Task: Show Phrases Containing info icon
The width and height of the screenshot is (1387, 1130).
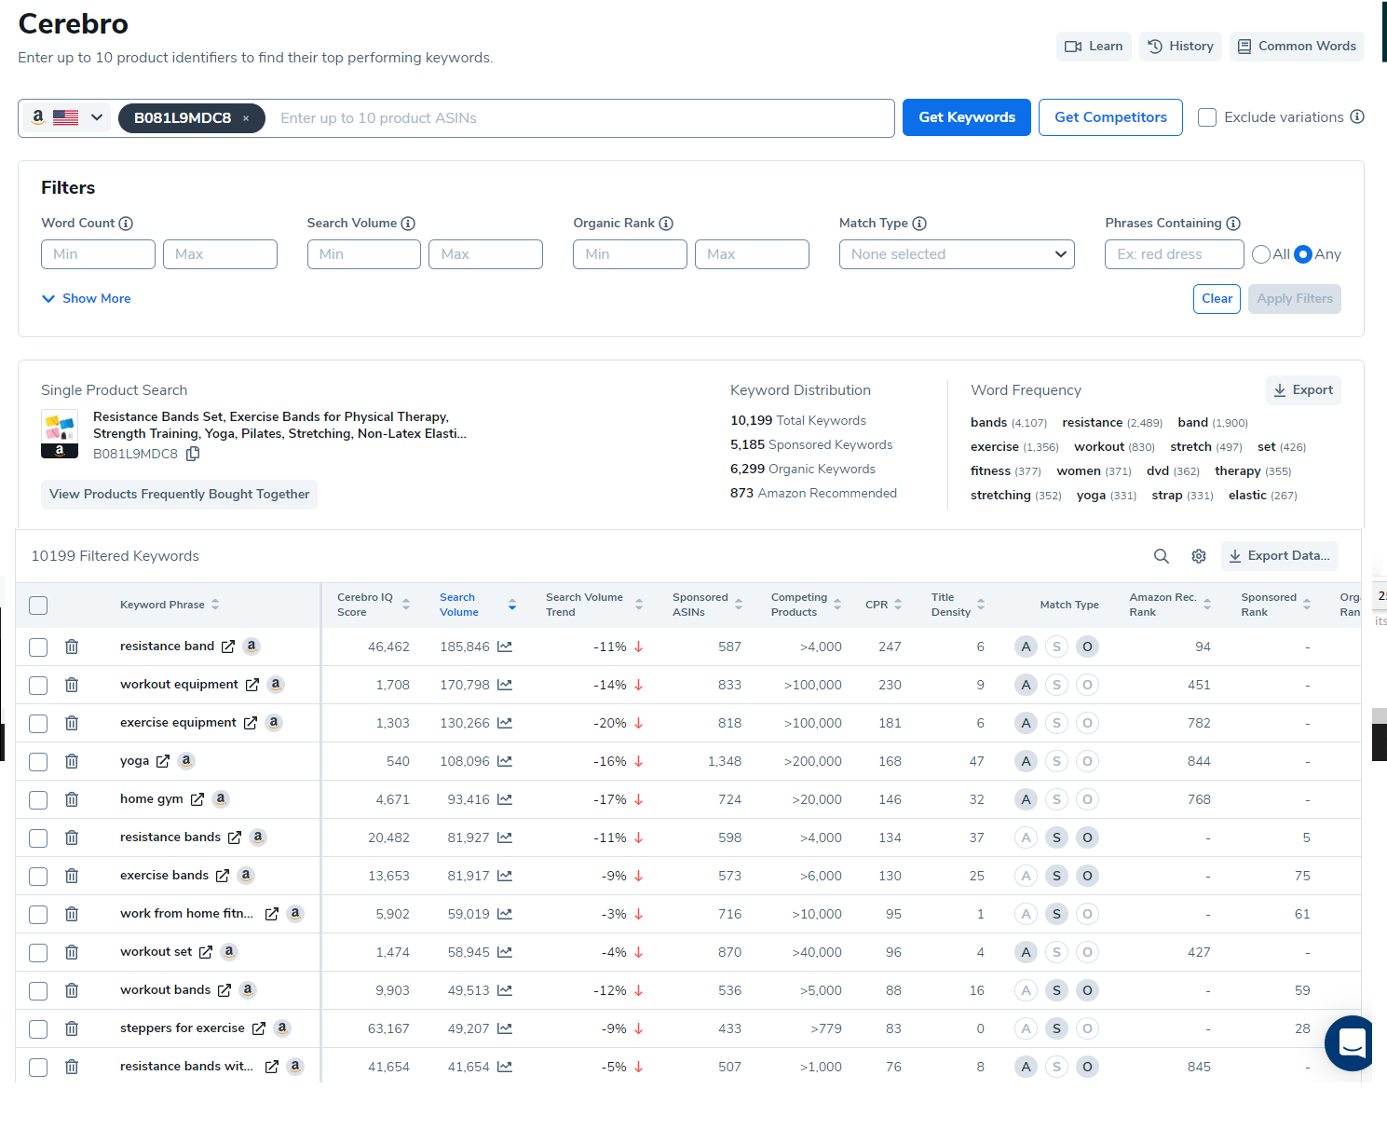Action: click(1233, 224)
